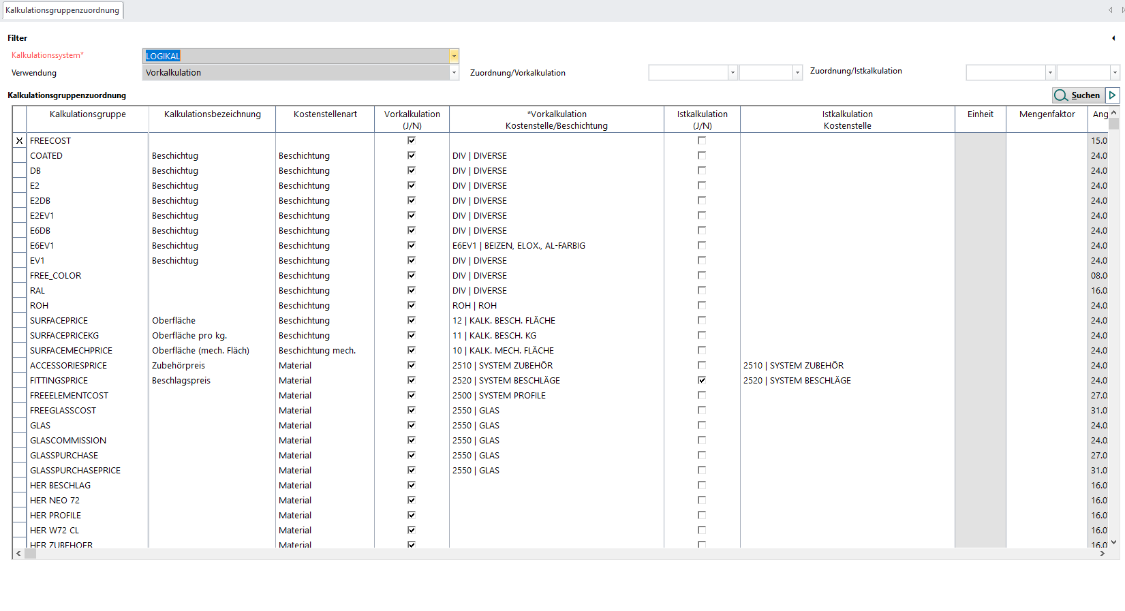The image size is (1125, 611).
Task: Click the Suchen search button
Action: [1078, 95]
